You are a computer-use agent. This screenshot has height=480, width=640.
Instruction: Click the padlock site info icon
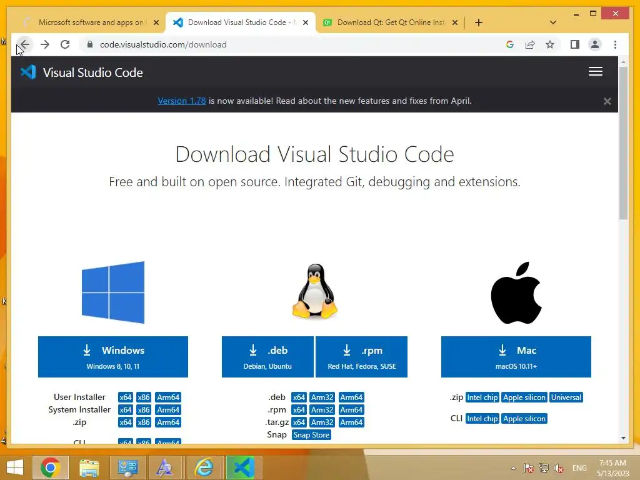click(90, 44)
